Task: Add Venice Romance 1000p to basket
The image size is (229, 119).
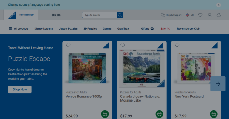Action: coord(105,114)
